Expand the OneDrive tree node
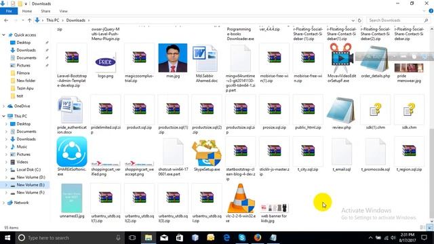 [4, 106]
